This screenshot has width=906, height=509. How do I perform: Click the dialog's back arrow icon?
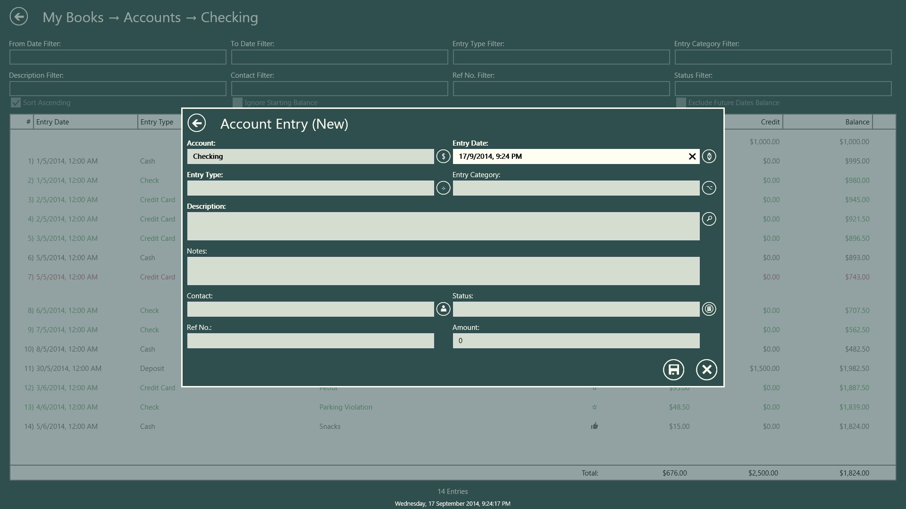tap(197, 123)
